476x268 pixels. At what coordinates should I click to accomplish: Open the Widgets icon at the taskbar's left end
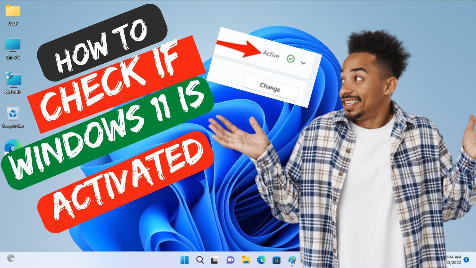[11, 257]
